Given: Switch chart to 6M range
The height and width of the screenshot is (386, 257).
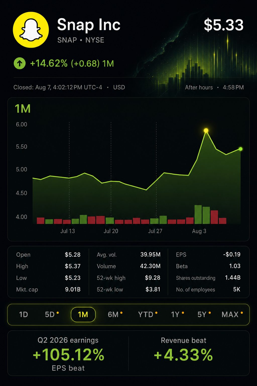Looking at the screenshot, I should click(113, 314).
